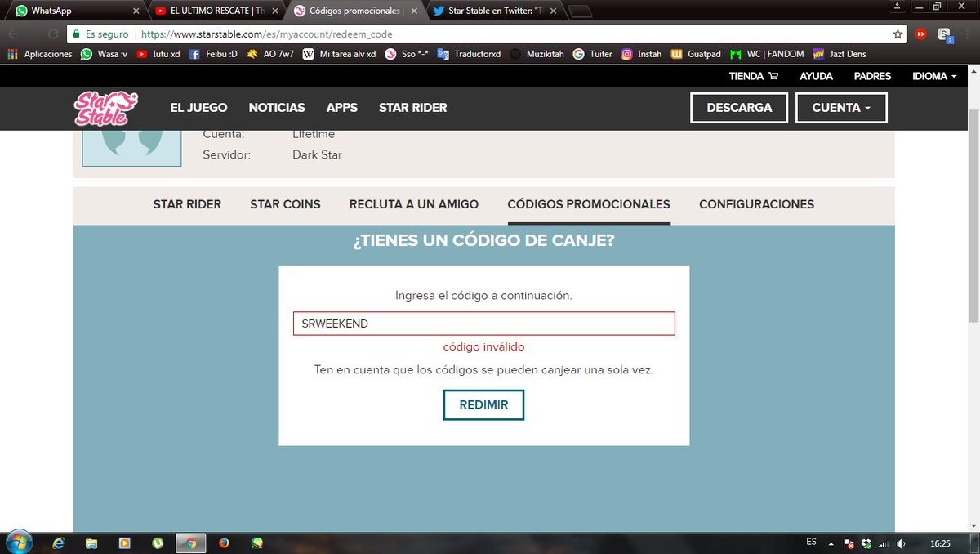Click the volume speaker tray icon
This screenshot has width=980, height=554.
900,543
